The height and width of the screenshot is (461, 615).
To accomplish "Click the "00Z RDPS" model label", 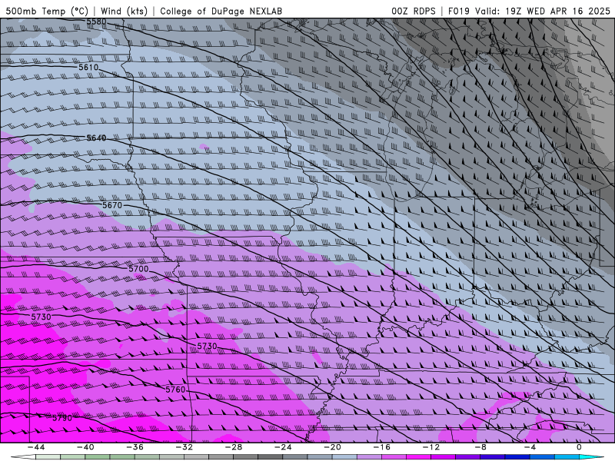I will pyautogui.click(x=414, y=11).
